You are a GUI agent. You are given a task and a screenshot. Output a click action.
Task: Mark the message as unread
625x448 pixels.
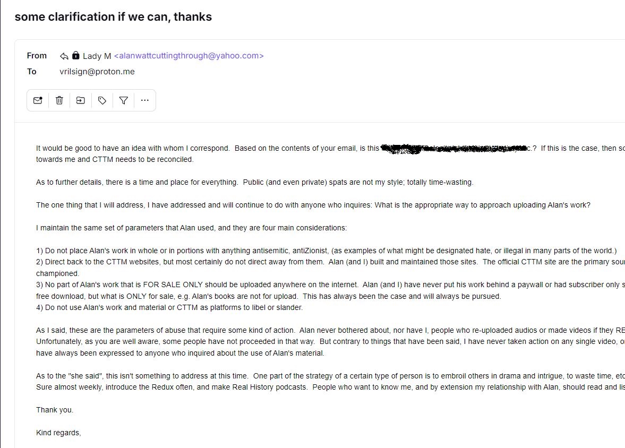(x=38, y=100)
